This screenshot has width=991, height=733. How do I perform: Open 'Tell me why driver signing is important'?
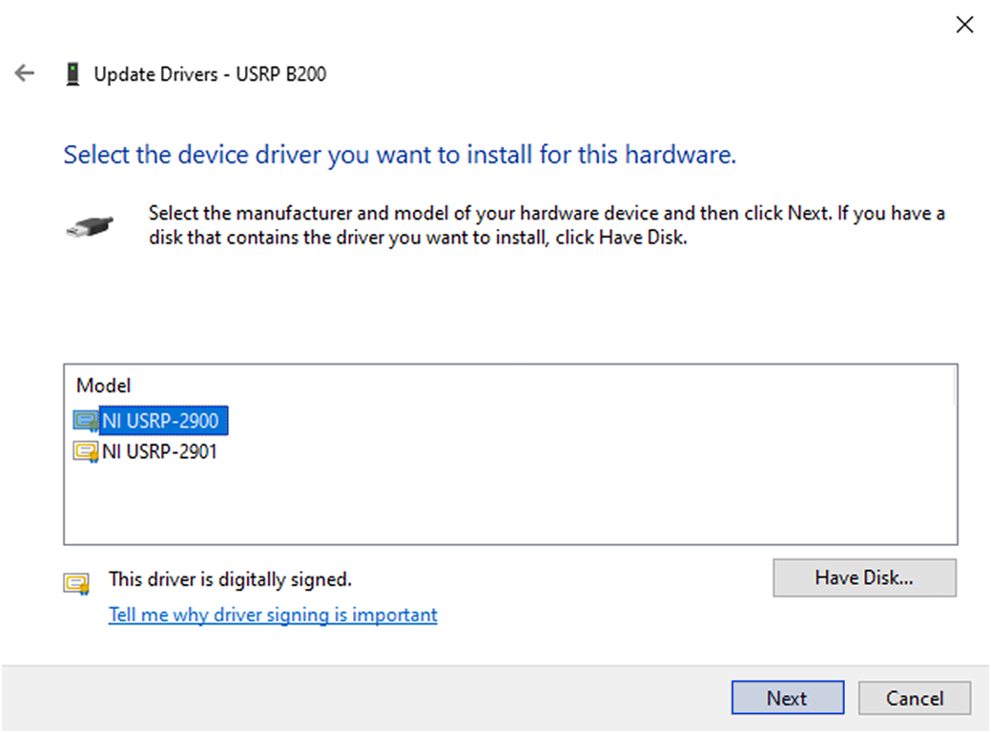point(273,615)
